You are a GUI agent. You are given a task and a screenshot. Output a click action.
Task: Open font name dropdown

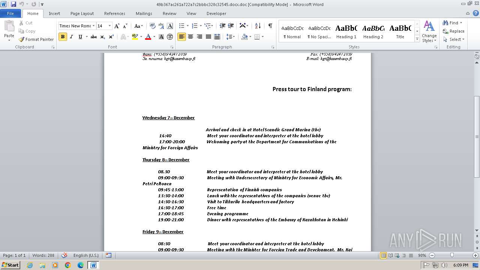93,26
